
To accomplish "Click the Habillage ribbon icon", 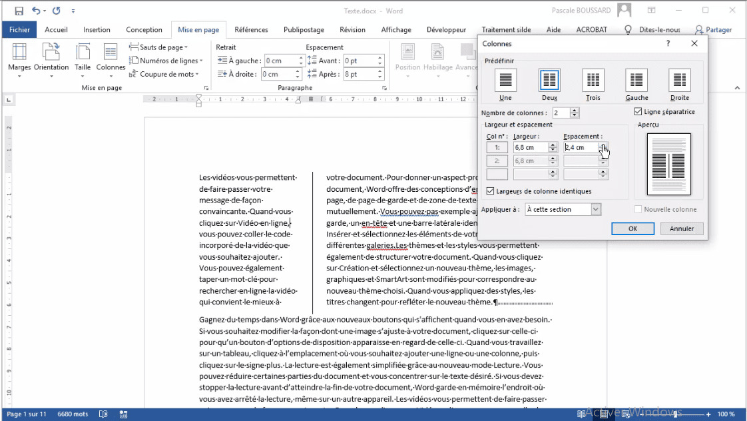I will coord(438,60).
